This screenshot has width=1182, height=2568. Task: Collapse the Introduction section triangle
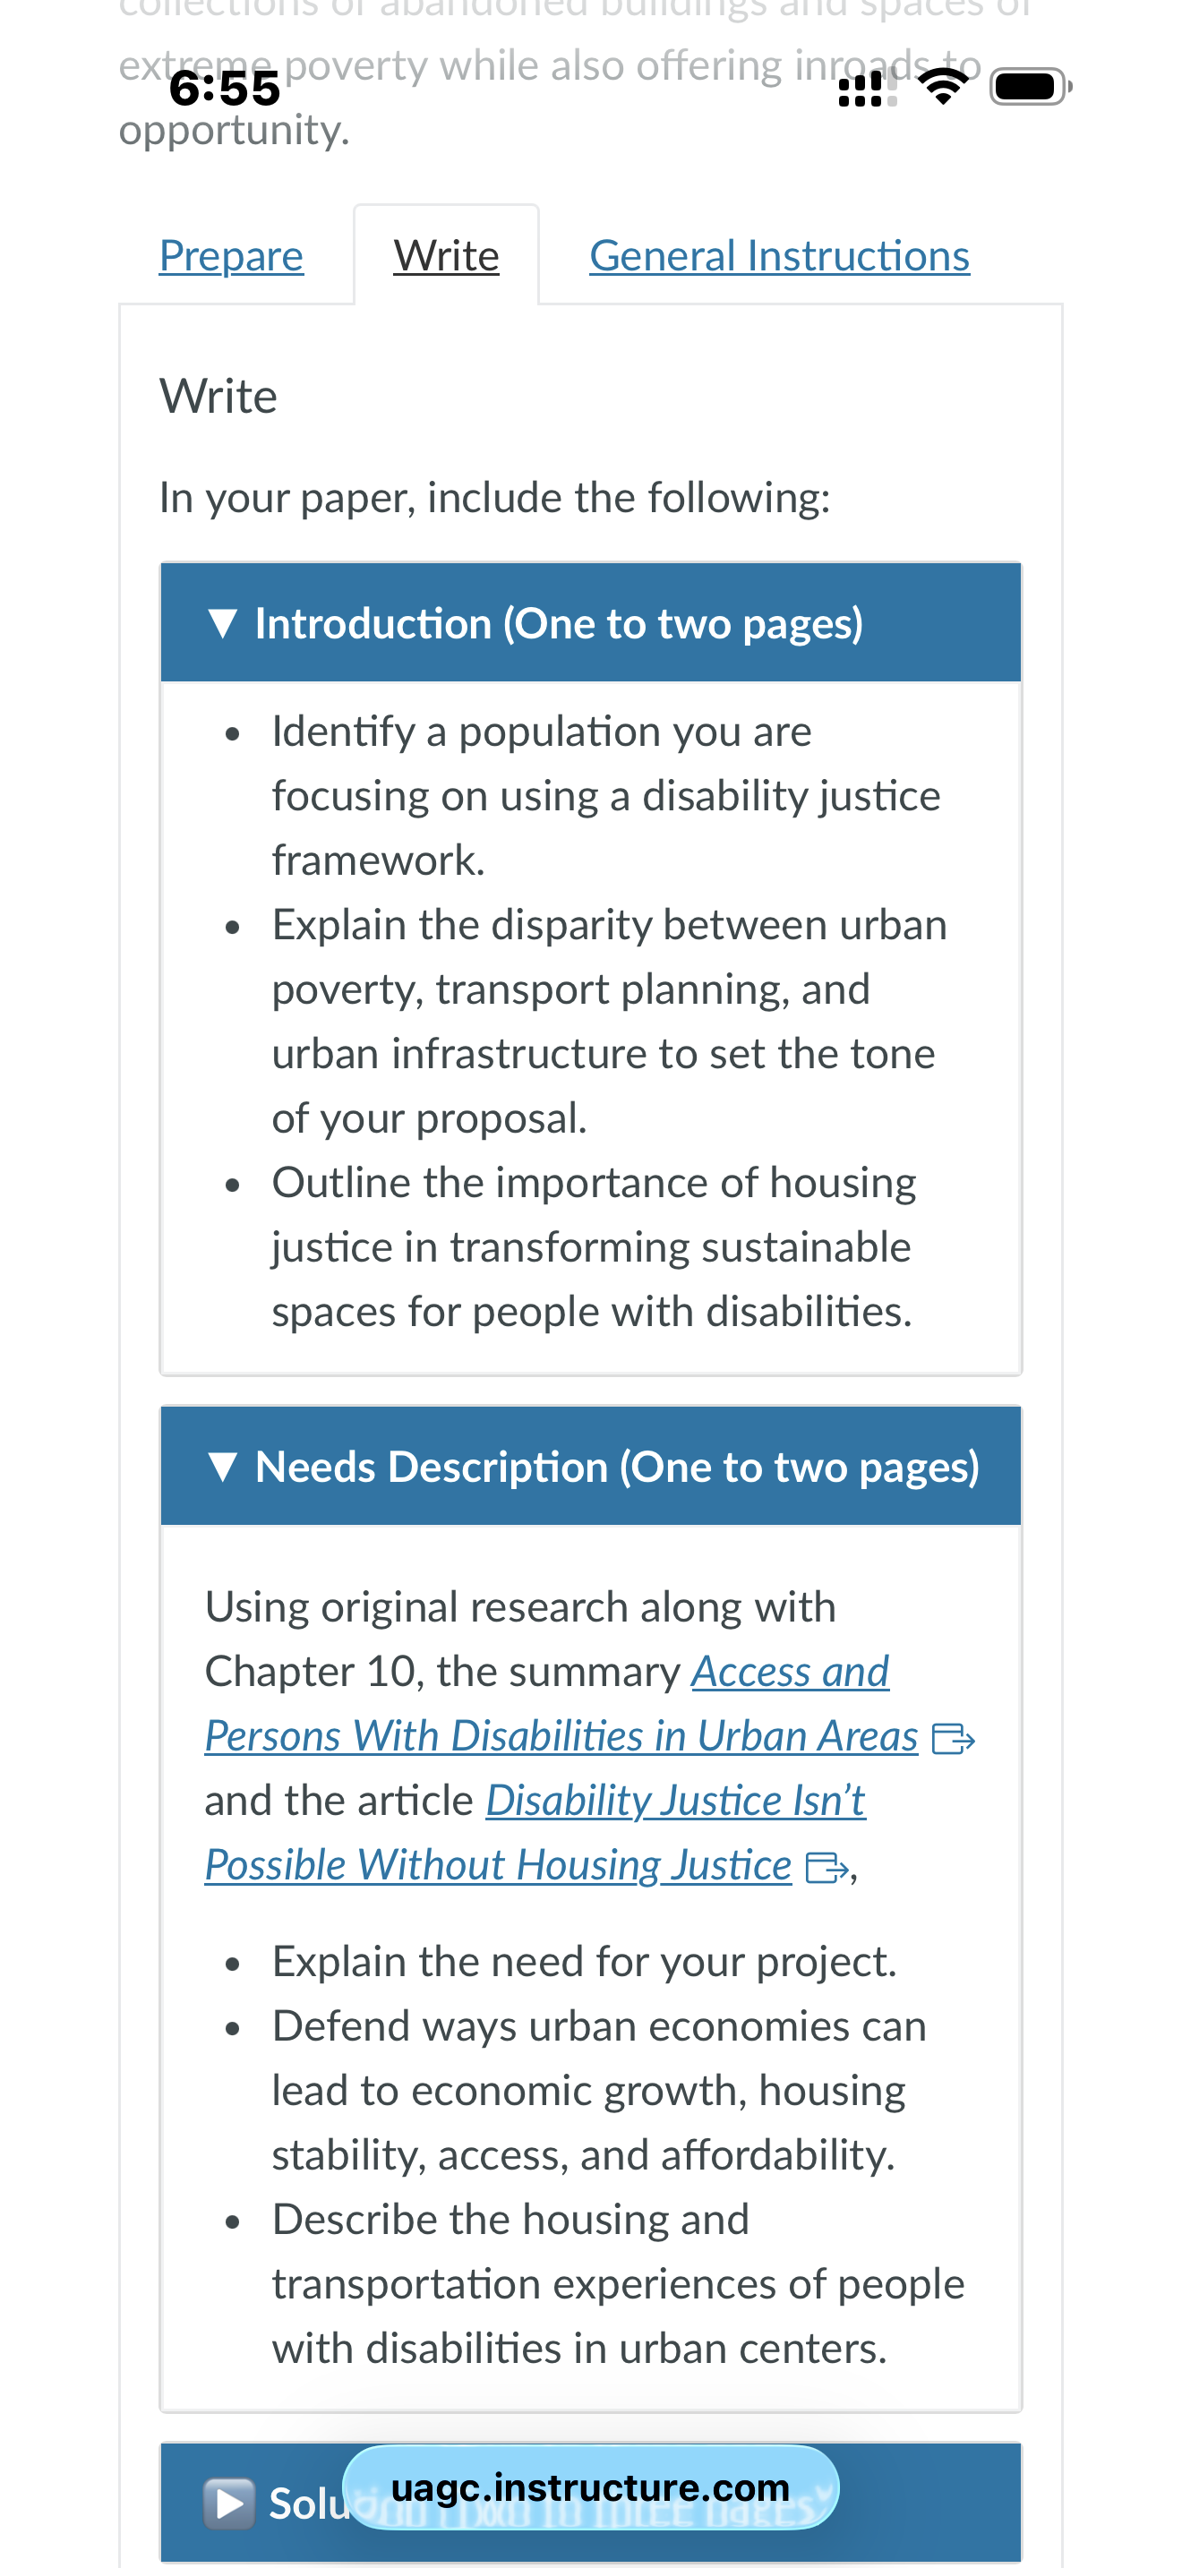coord(223,623)
